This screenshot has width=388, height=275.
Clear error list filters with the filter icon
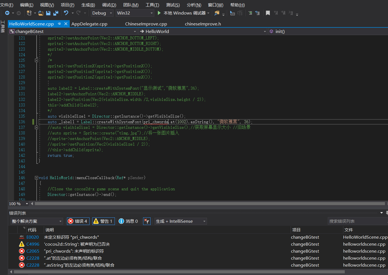[147, 221]
